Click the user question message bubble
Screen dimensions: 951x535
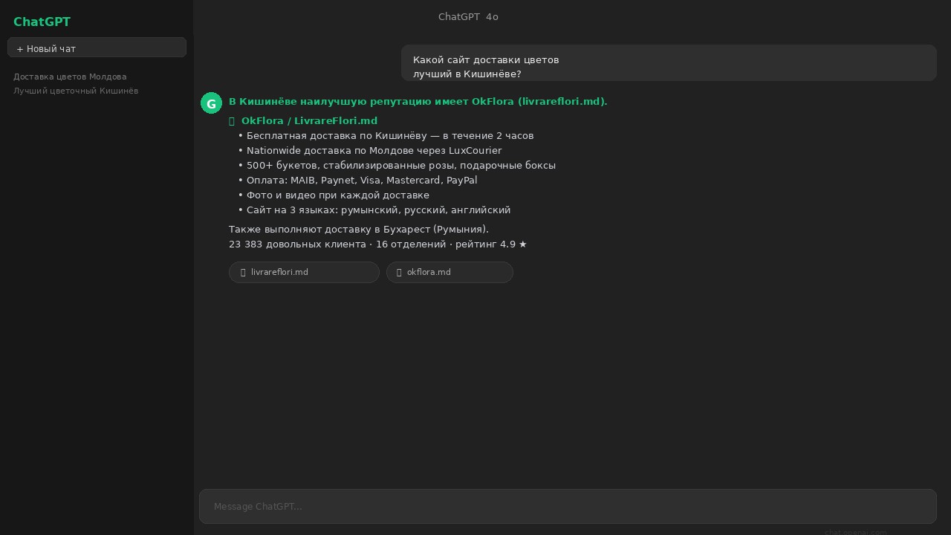[x=669, y=63]
